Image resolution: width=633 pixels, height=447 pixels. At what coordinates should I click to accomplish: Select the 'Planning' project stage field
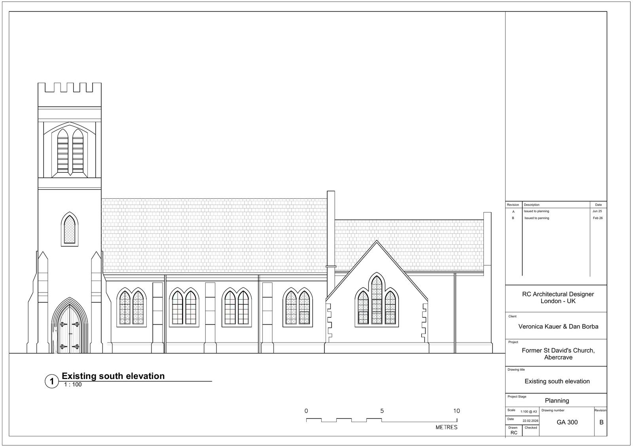pos(557,400)
